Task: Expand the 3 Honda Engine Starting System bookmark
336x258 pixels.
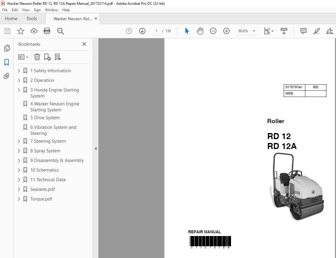Action: coord(19,90)
